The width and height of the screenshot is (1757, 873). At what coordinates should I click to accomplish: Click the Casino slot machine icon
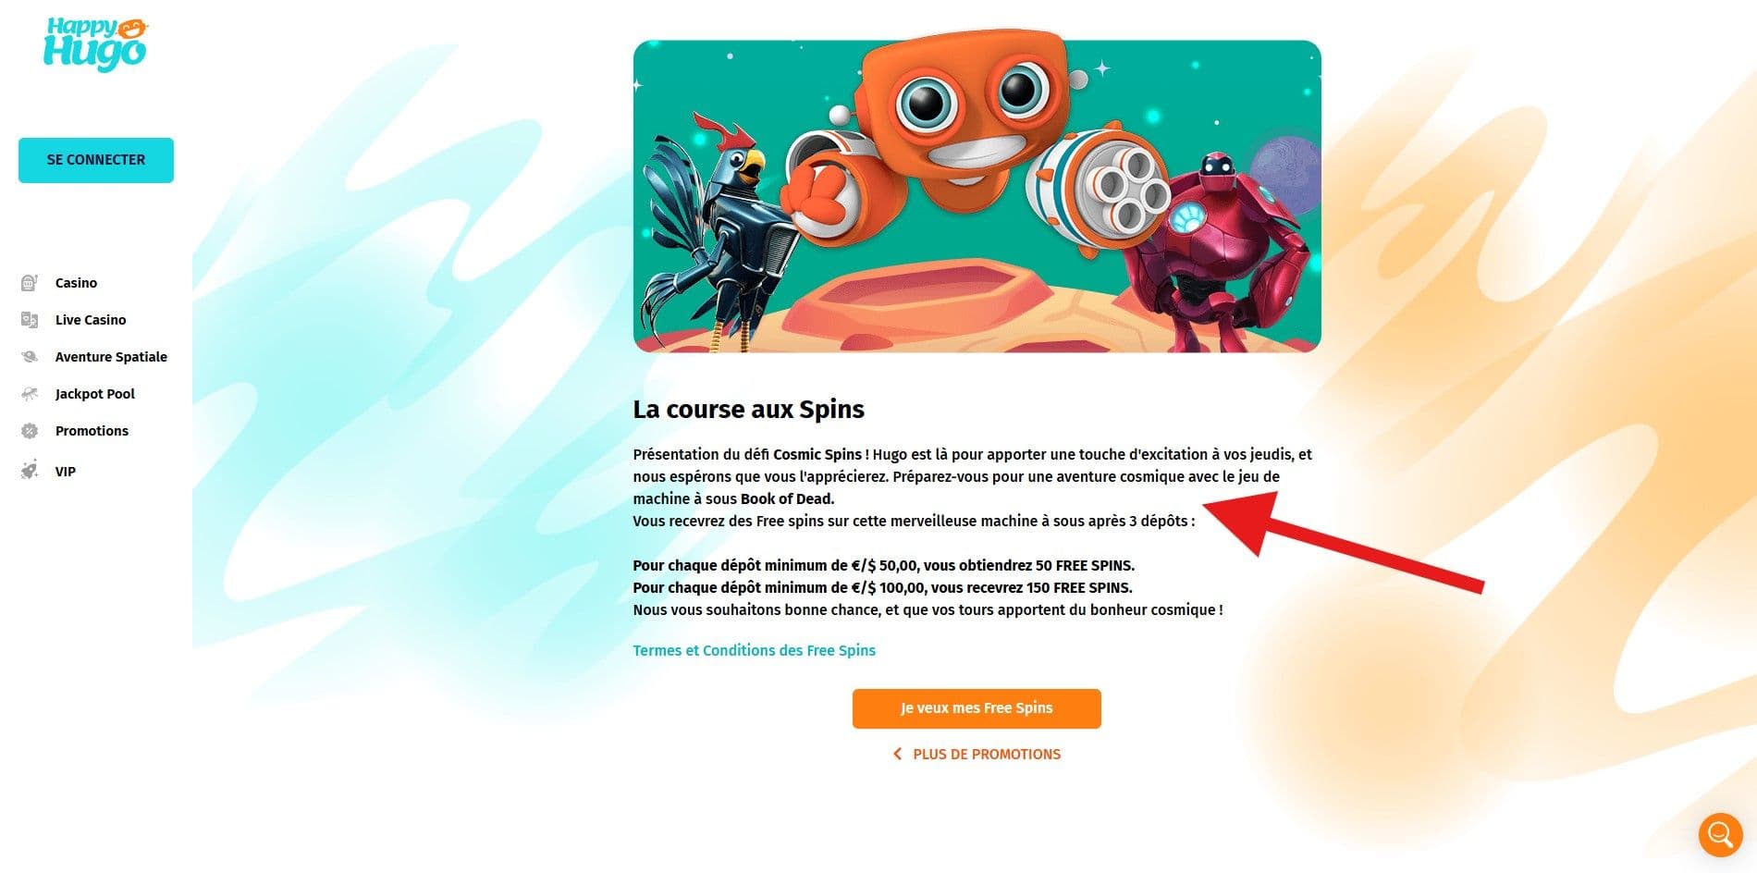click(x=30, y=283)
